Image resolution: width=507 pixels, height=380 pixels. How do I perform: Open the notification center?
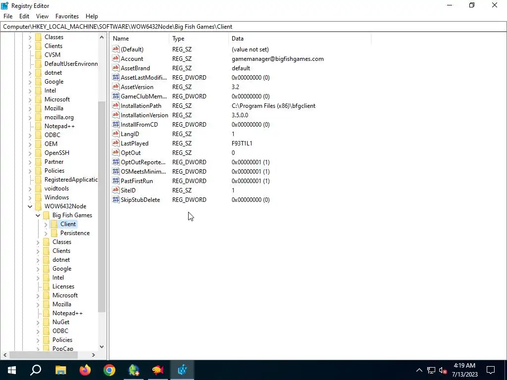491,370
